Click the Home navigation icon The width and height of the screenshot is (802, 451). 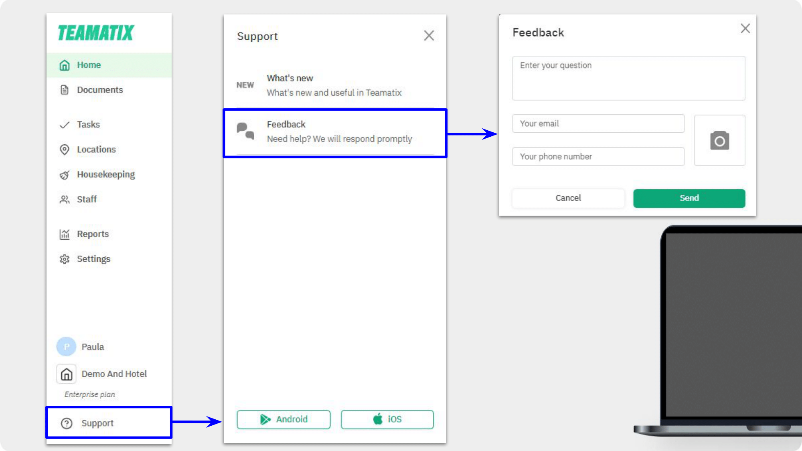pyautogui.click(x=65, y=65)
